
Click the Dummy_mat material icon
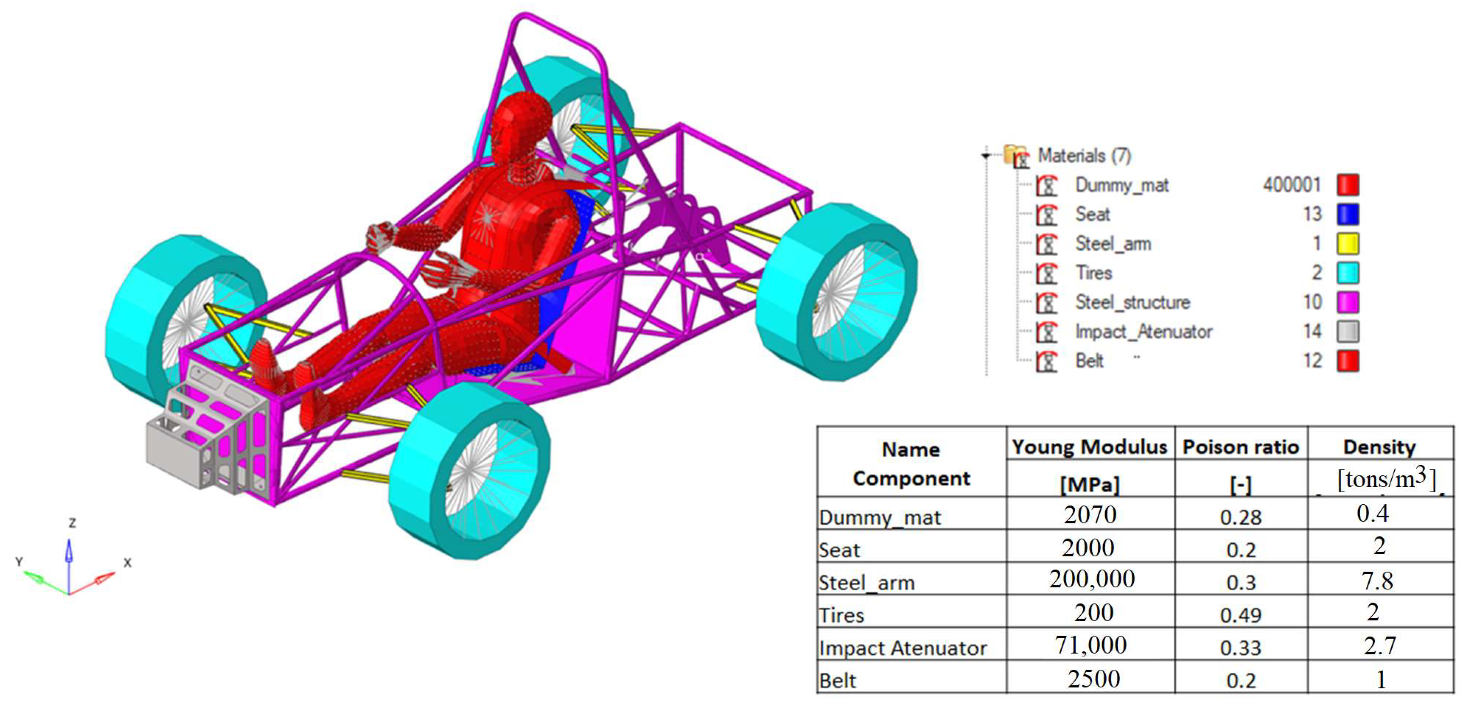[x=1047, y=185]
